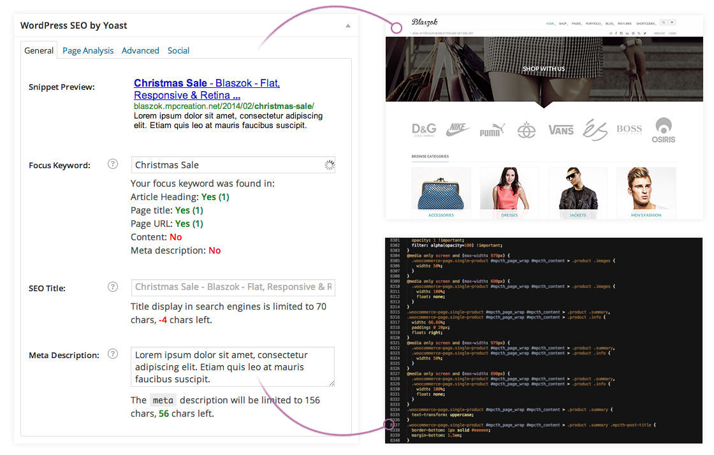Open the Dresses category thumbnail
The image size is (714, 455).
509,190
